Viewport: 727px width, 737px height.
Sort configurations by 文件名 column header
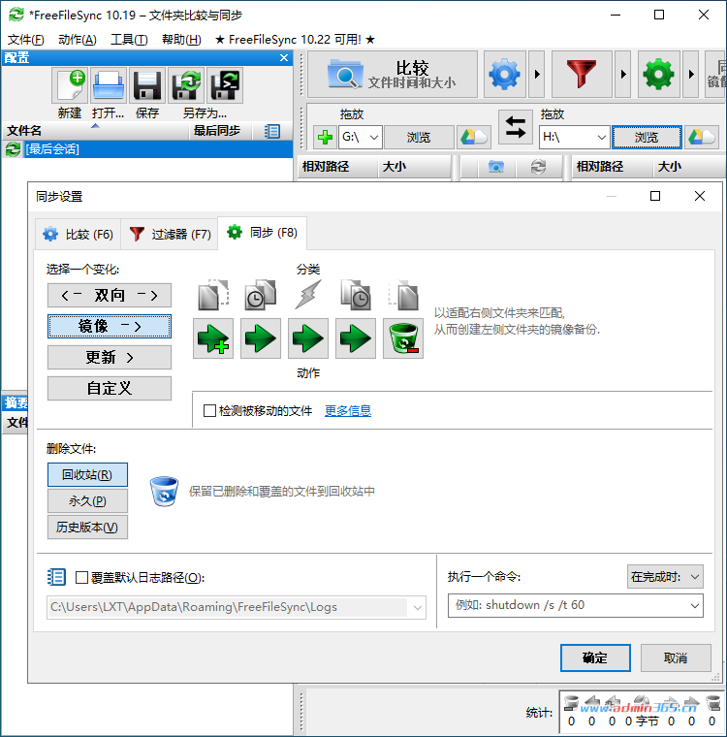(x=95, y=131)
